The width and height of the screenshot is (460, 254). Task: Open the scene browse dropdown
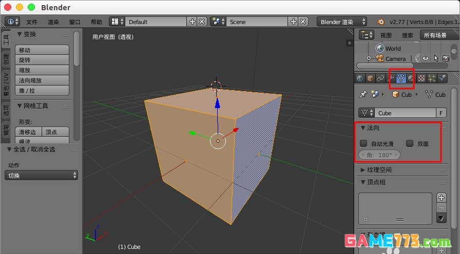tap(218, 22)
